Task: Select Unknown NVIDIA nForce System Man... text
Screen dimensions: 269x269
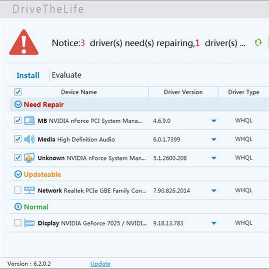Action: [x=92, y=158]
